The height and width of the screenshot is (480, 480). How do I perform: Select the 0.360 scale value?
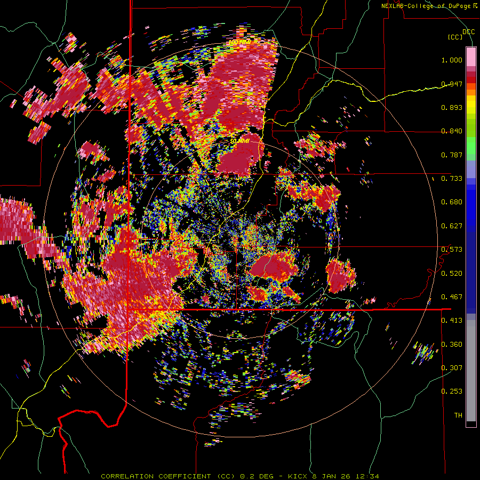452,345
